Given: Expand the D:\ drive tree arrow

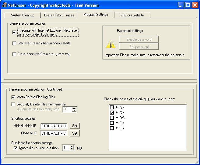Looking at the screenshot, I should 117,117.
